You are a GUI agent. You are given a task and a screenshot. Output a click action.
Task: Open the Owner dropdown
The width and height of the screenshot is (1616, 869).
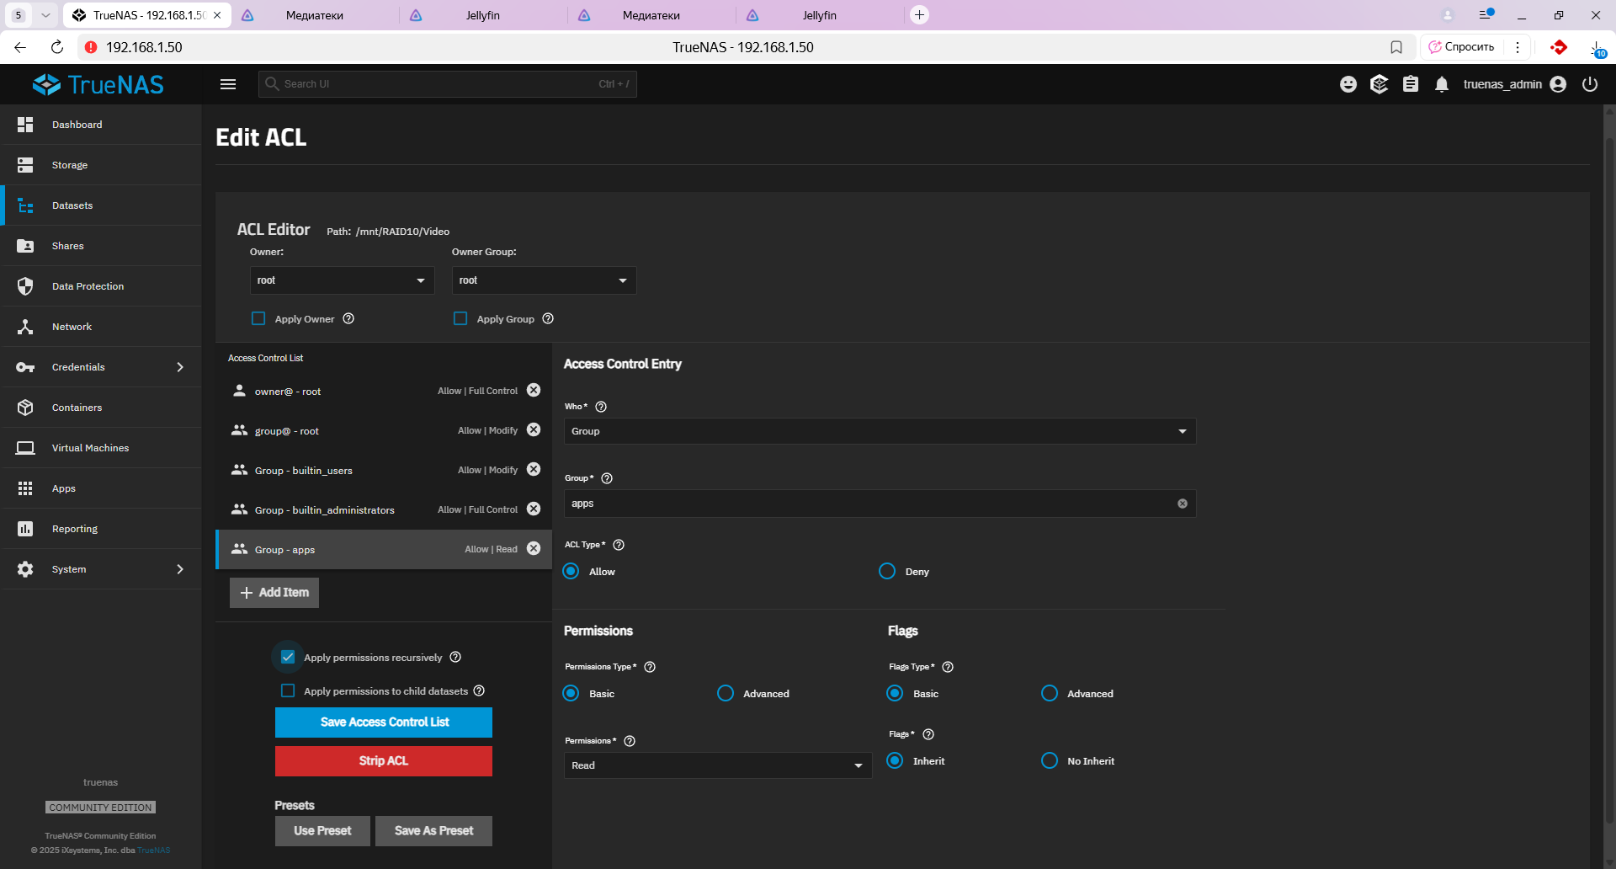(342, 280)
